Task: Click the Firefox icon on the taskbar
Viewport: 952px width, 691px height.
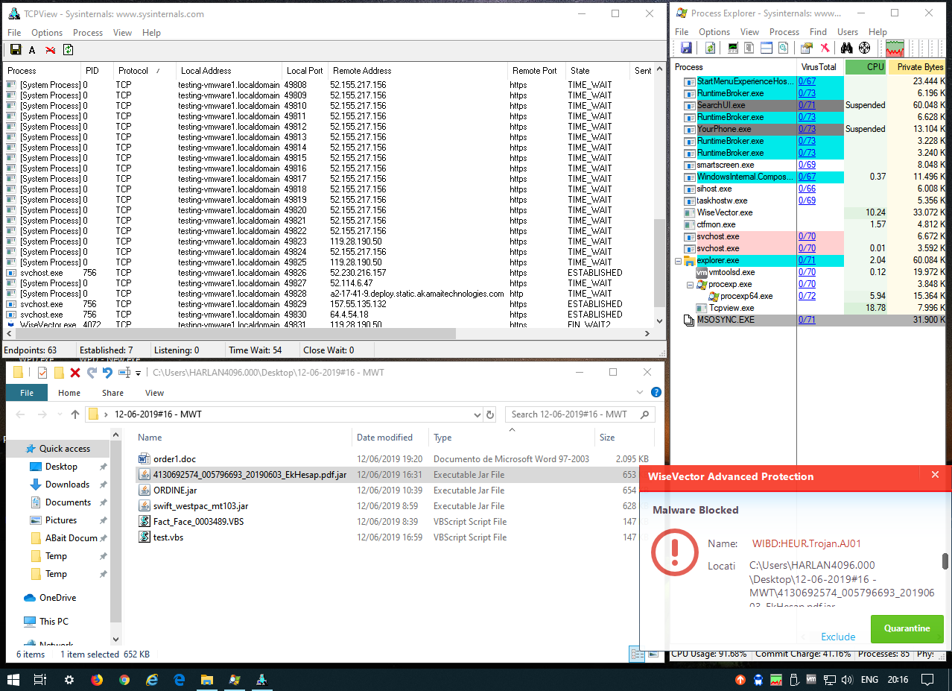Action: [97, 680]
